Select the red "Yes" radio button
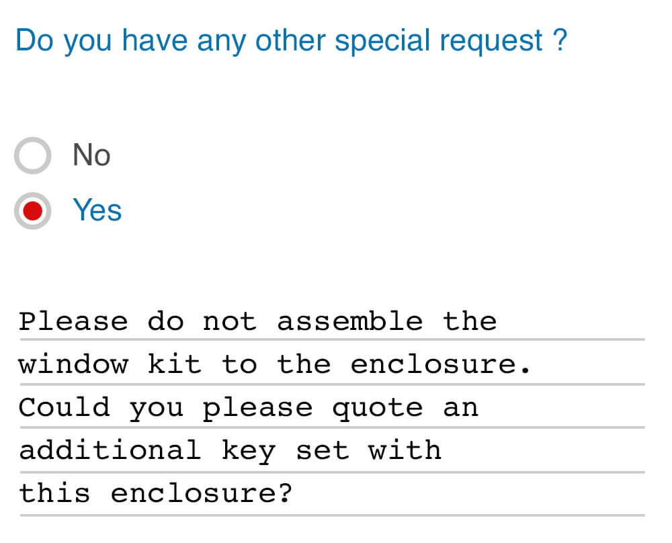This screenshot has height=543, width=672. coord(32,211)
